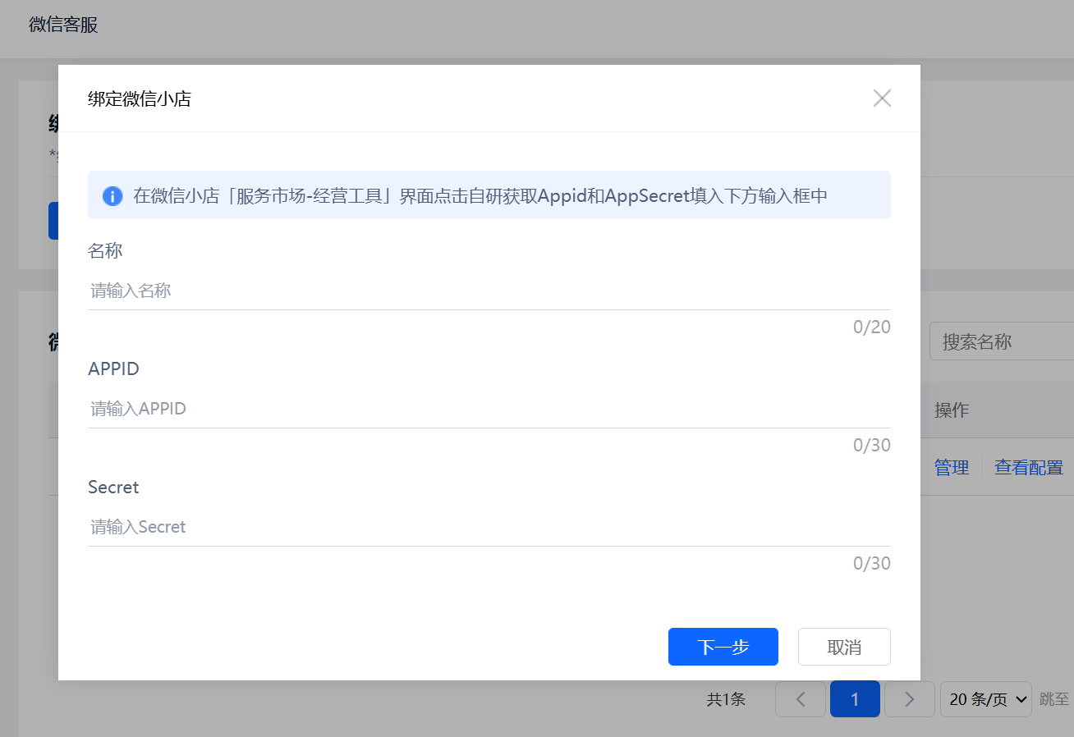Cancel binding via 取消 button
The width and height of the screenshot is (1074, 737).
[844, 647]
